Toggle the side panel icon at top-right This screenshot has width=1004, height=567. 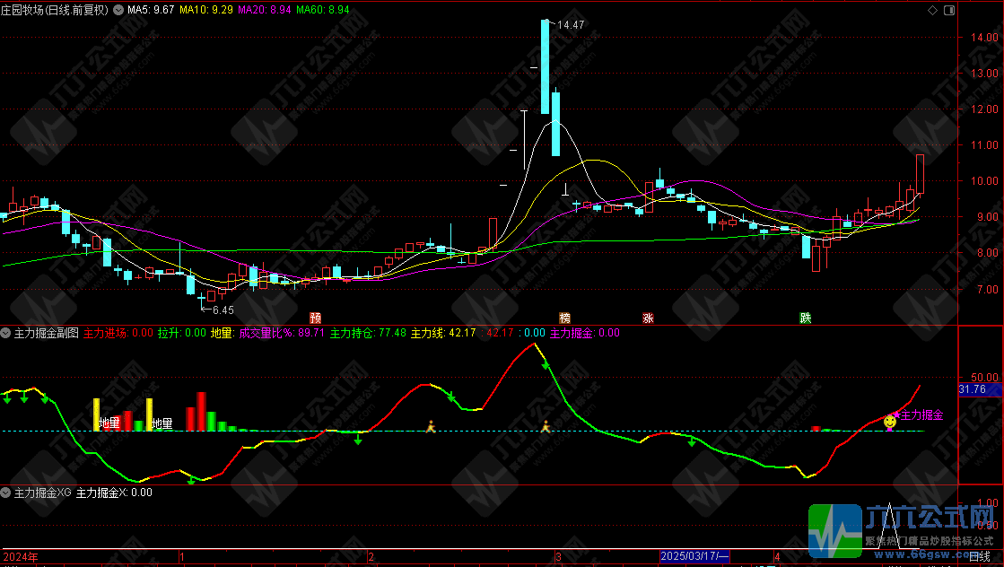[948, 10]
